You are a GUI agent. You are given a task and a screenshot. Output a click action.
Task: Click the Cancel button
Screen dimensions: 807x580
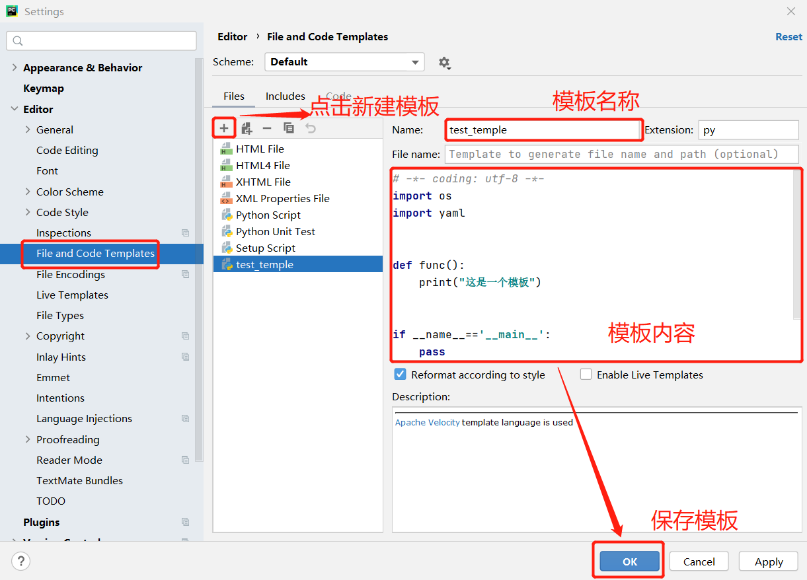pyautogui.click(x=699, y=562)
